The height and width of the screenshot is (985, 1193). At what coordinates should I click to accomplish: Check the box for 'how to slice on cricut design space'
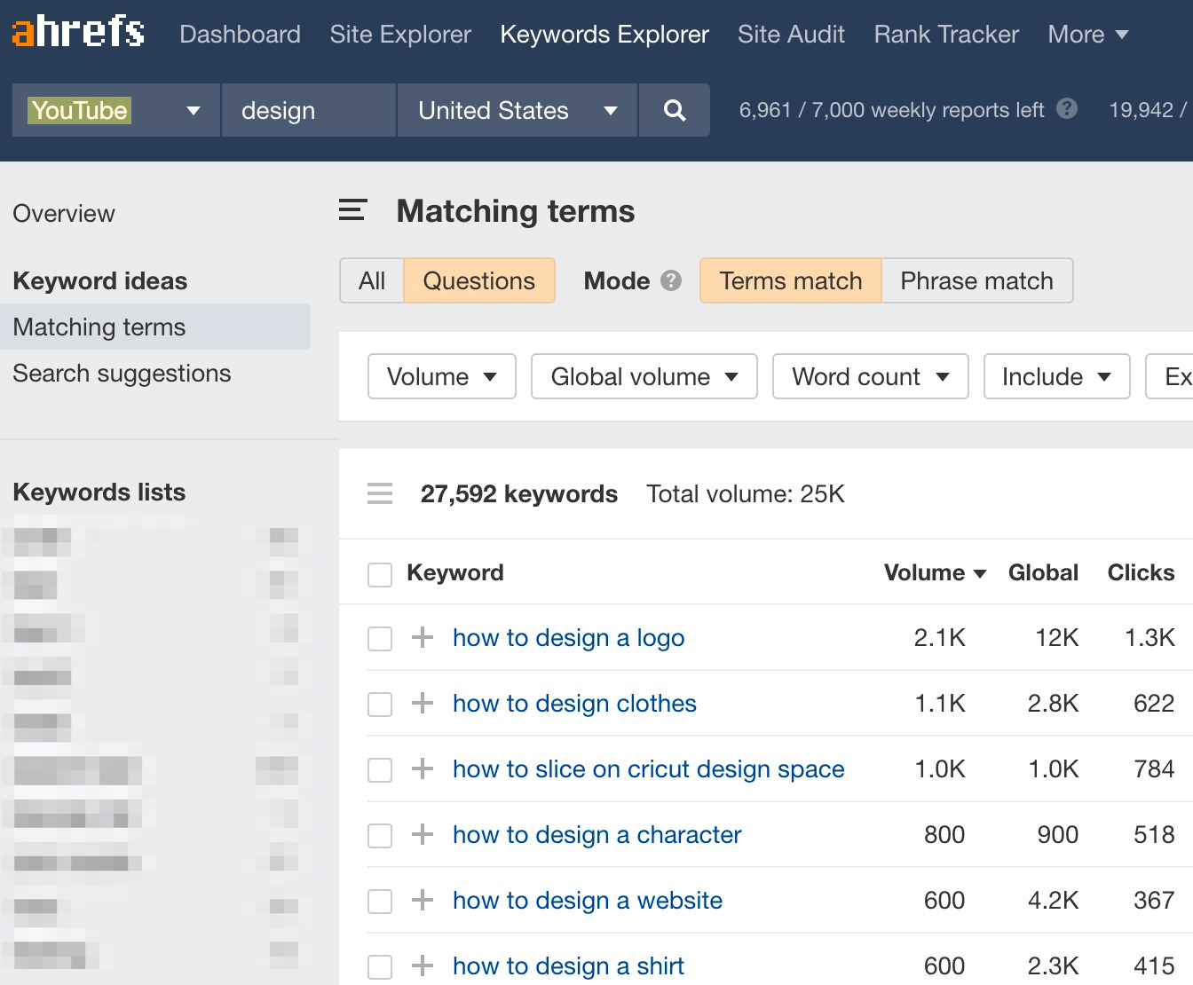380,769
